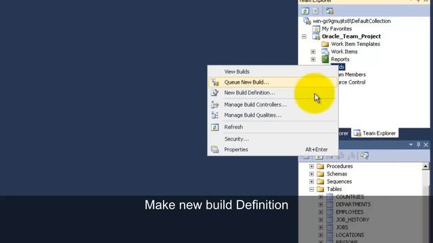Click My Favorites star icon

click(x=316, y=28)
